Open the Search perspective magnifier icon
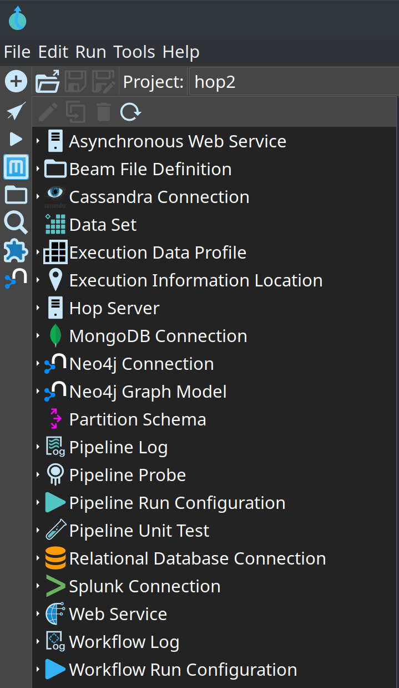 tap(16, 223)
